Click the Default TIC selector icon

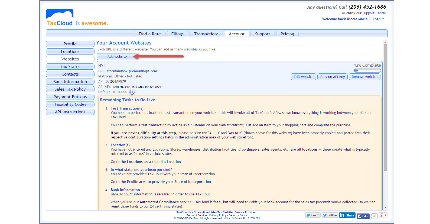132,92
